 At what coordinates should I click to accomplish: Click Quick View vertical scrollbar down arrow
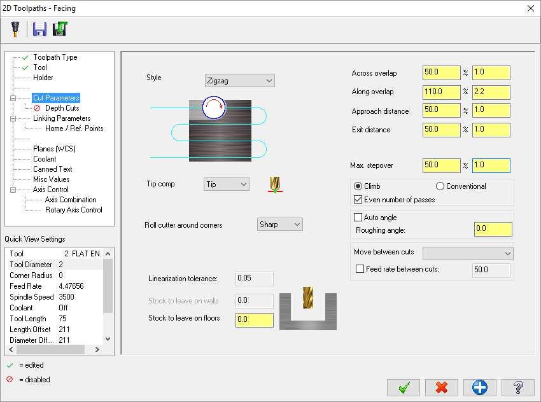coord(108,339)
